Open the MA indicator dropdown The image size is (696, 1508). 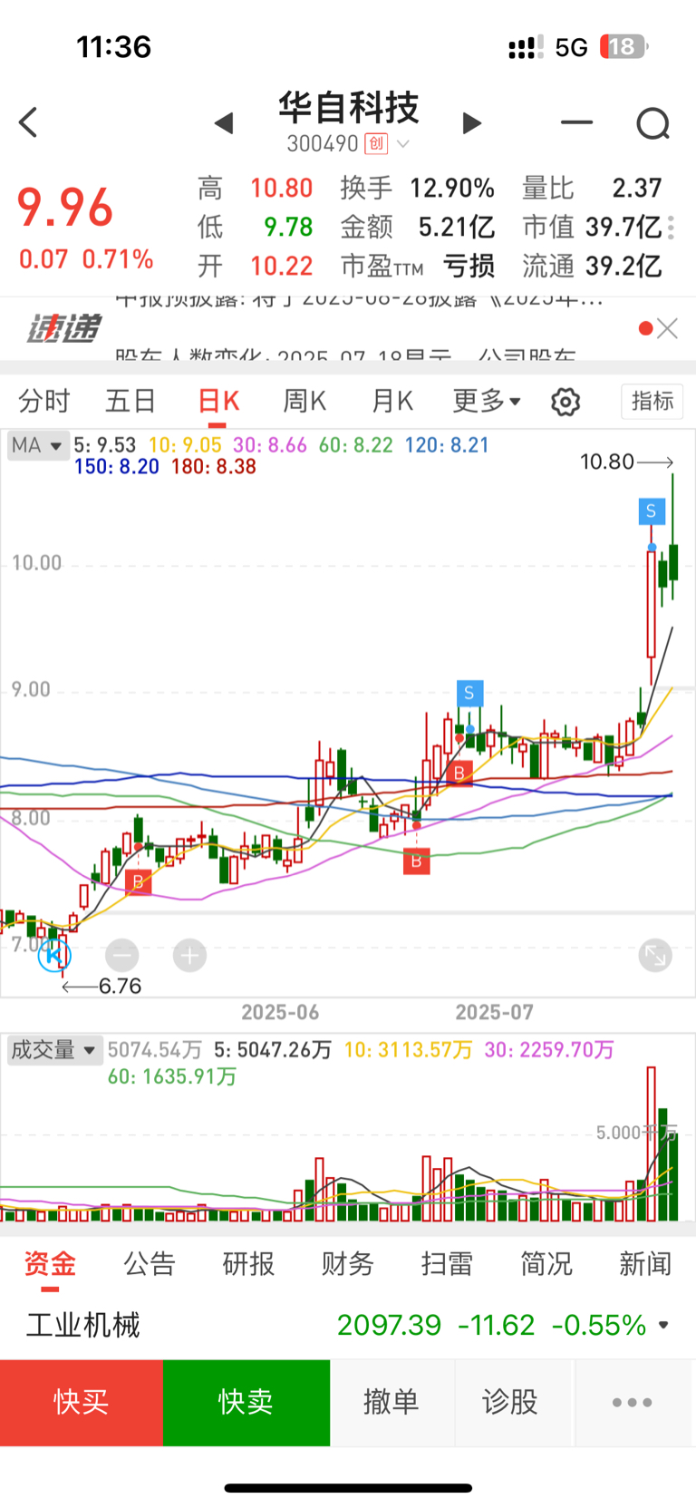coord(36,445)
